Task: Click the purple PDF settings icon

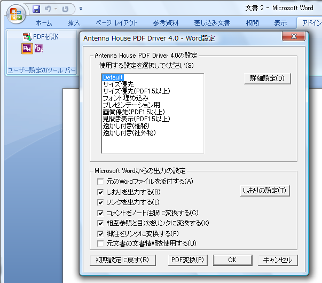Action: 38,49
